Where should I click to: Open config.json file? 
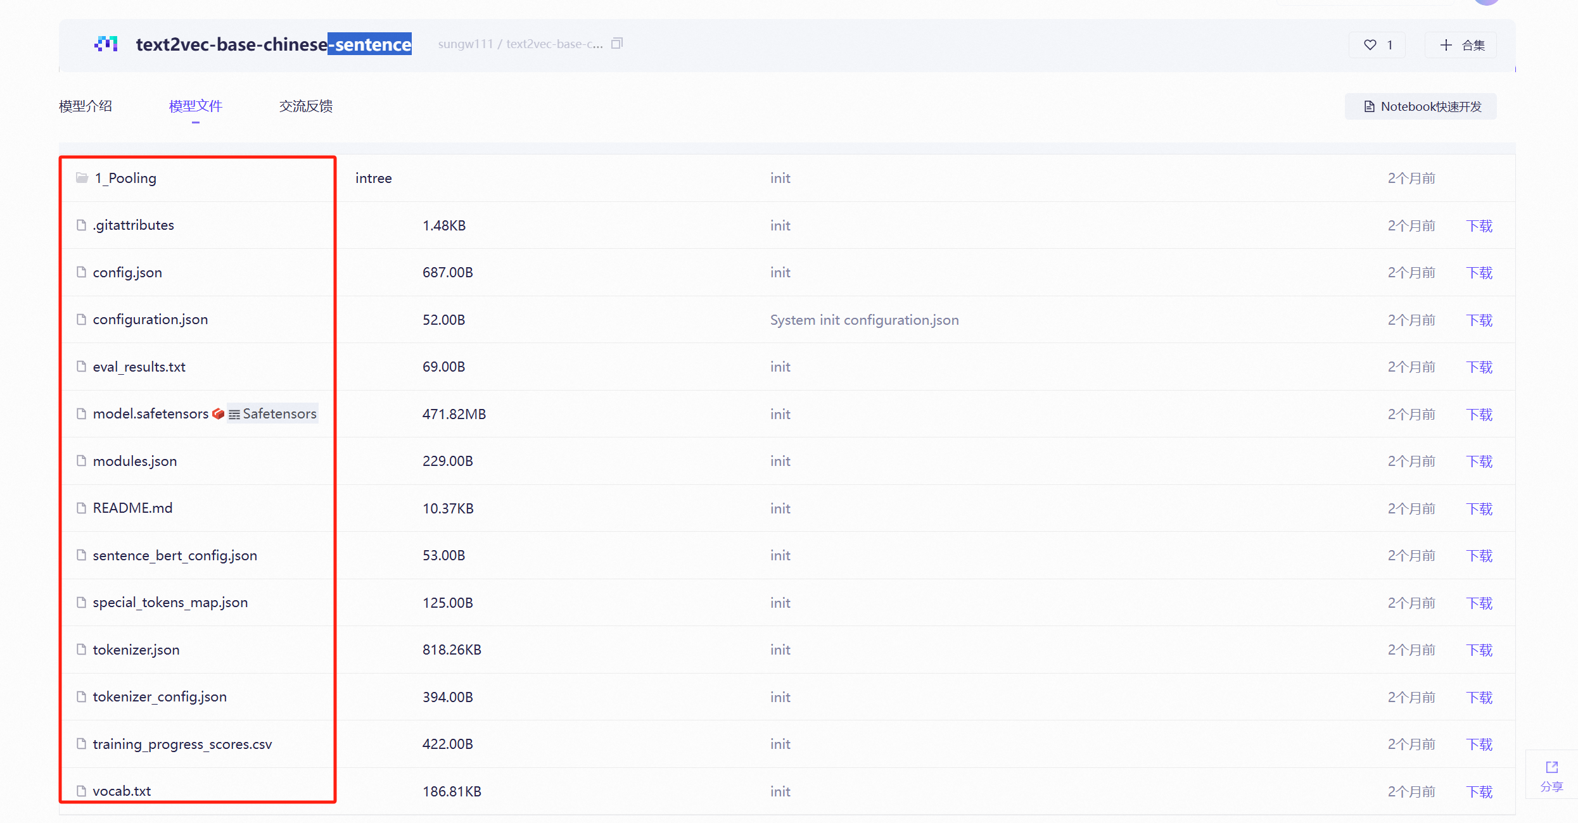tap(127, 272)
